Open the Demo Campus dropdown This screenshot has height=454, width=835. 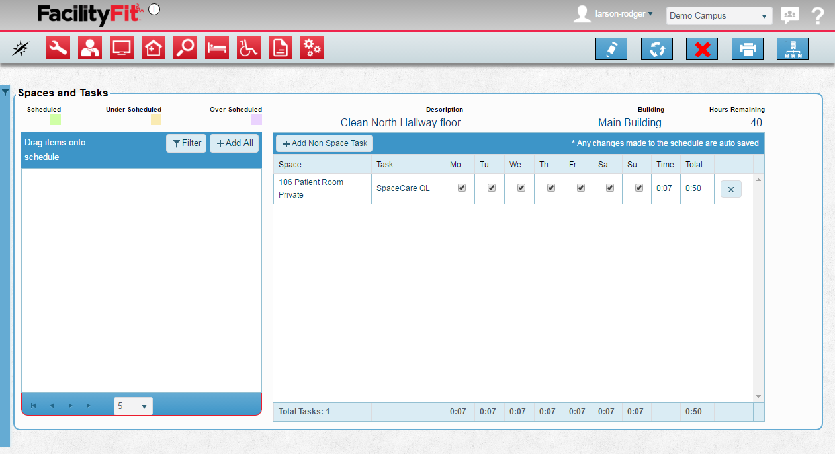pos(719,16)
